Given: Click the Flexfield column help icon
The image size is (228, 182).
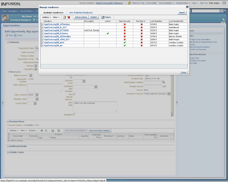Looking at the screenshot, I should [144, 21].
